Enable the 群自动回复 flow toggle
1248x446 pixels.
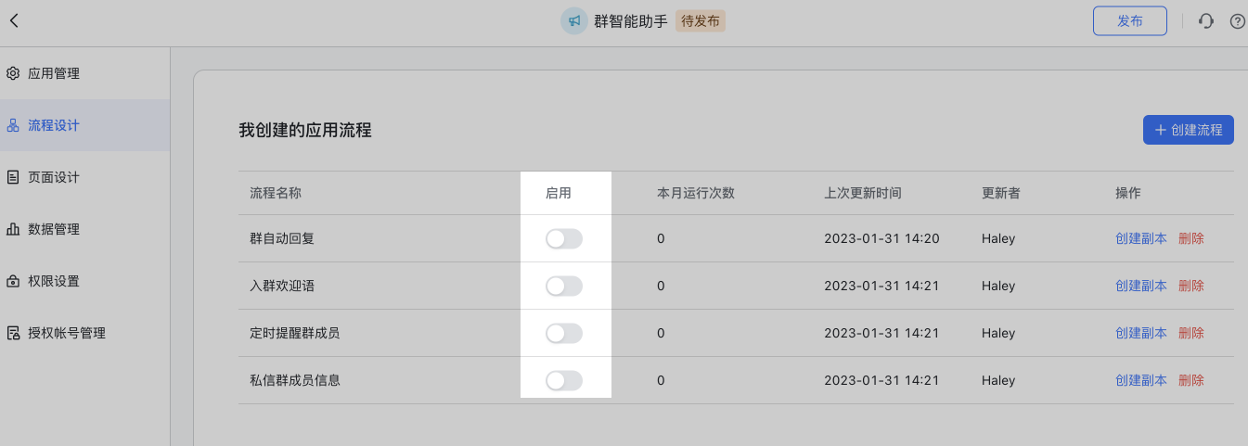coord(564,239)
